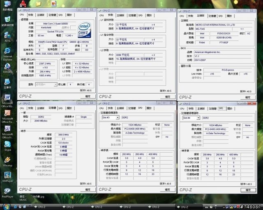Open the 00分數.jpg desktop file

[x=38, y=196]
